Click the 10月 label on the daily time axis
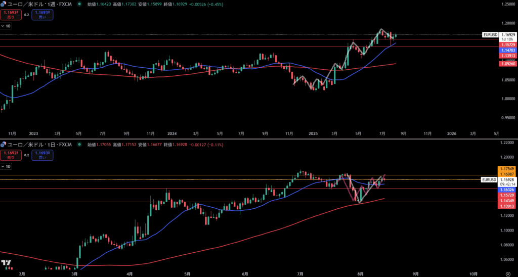This screenshot has height=277, width=518. pyautogui.click(x=473, y=273)
